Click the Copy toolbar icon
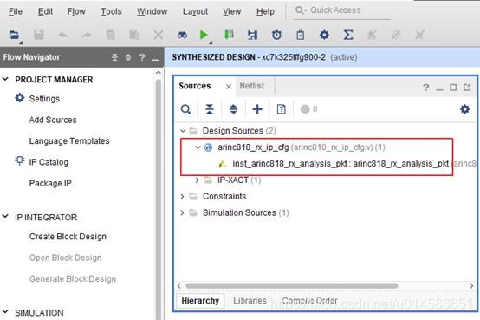 click(x=111, y=35)
